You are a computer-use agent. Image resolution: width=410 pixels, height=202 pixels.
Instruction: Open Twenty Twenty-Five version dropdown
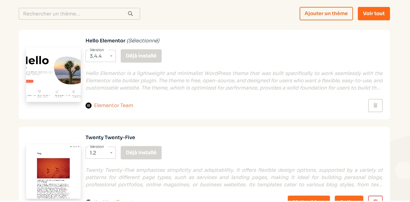pyautogui.click(x=101, y=153)
